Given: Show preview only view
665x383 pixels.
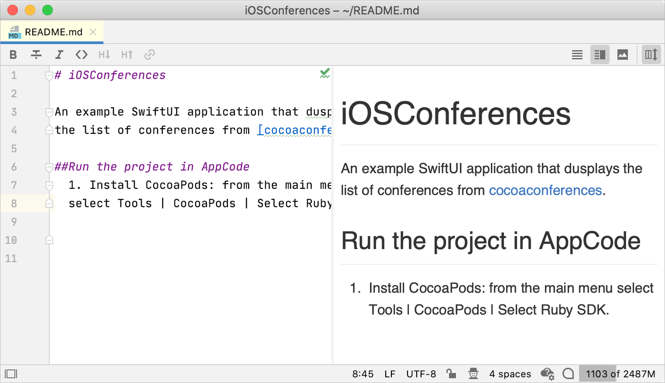Looking at the screenshot, I should tap(623, 55).
